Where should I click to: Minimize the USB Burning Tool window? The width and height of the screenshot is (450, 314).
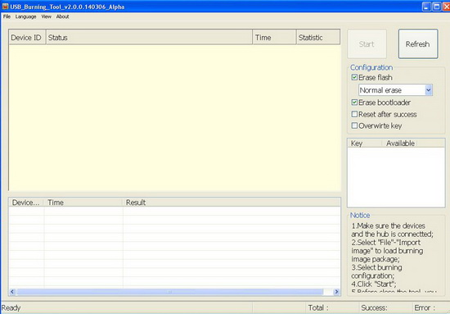(426, 7)
